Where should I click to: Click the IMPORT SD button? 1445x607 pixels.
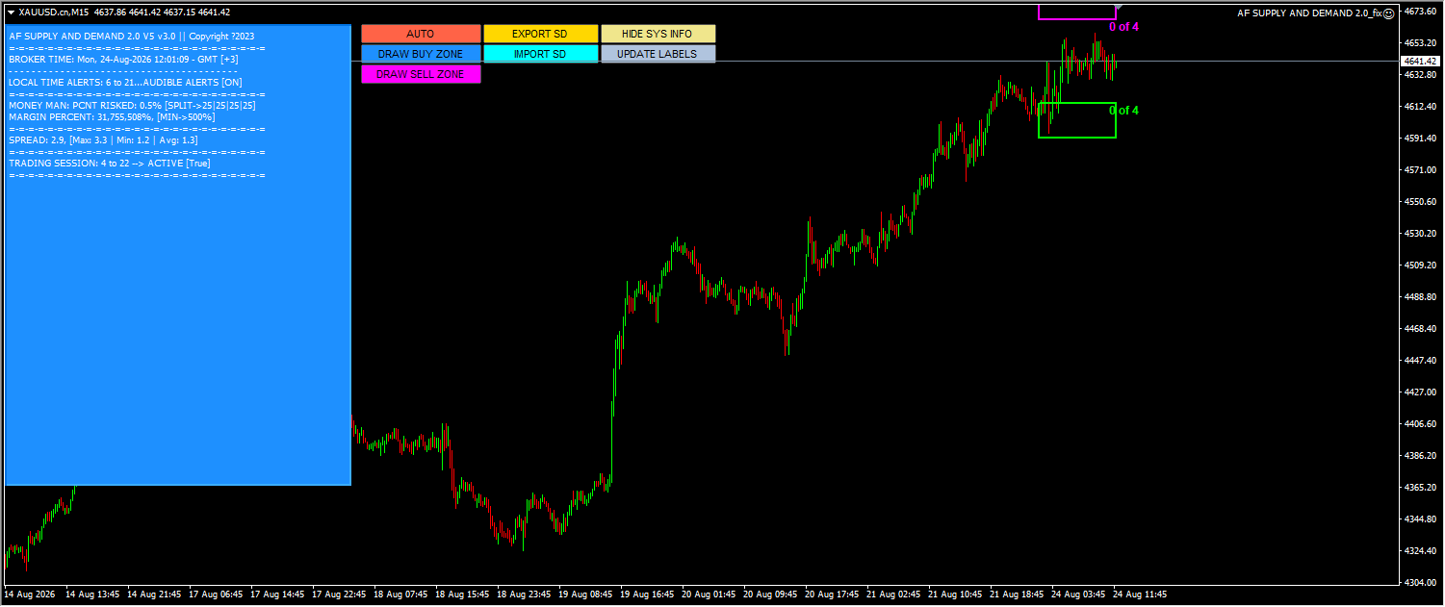[540, 54]
